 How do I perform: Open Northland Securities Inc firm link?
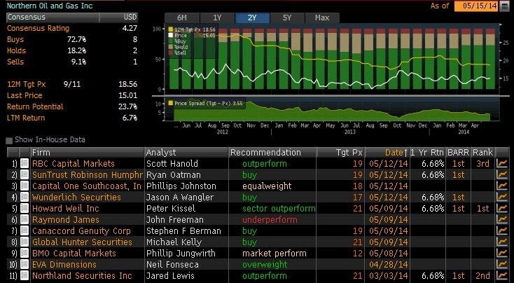pyautogui.click(x=82, y=275)
